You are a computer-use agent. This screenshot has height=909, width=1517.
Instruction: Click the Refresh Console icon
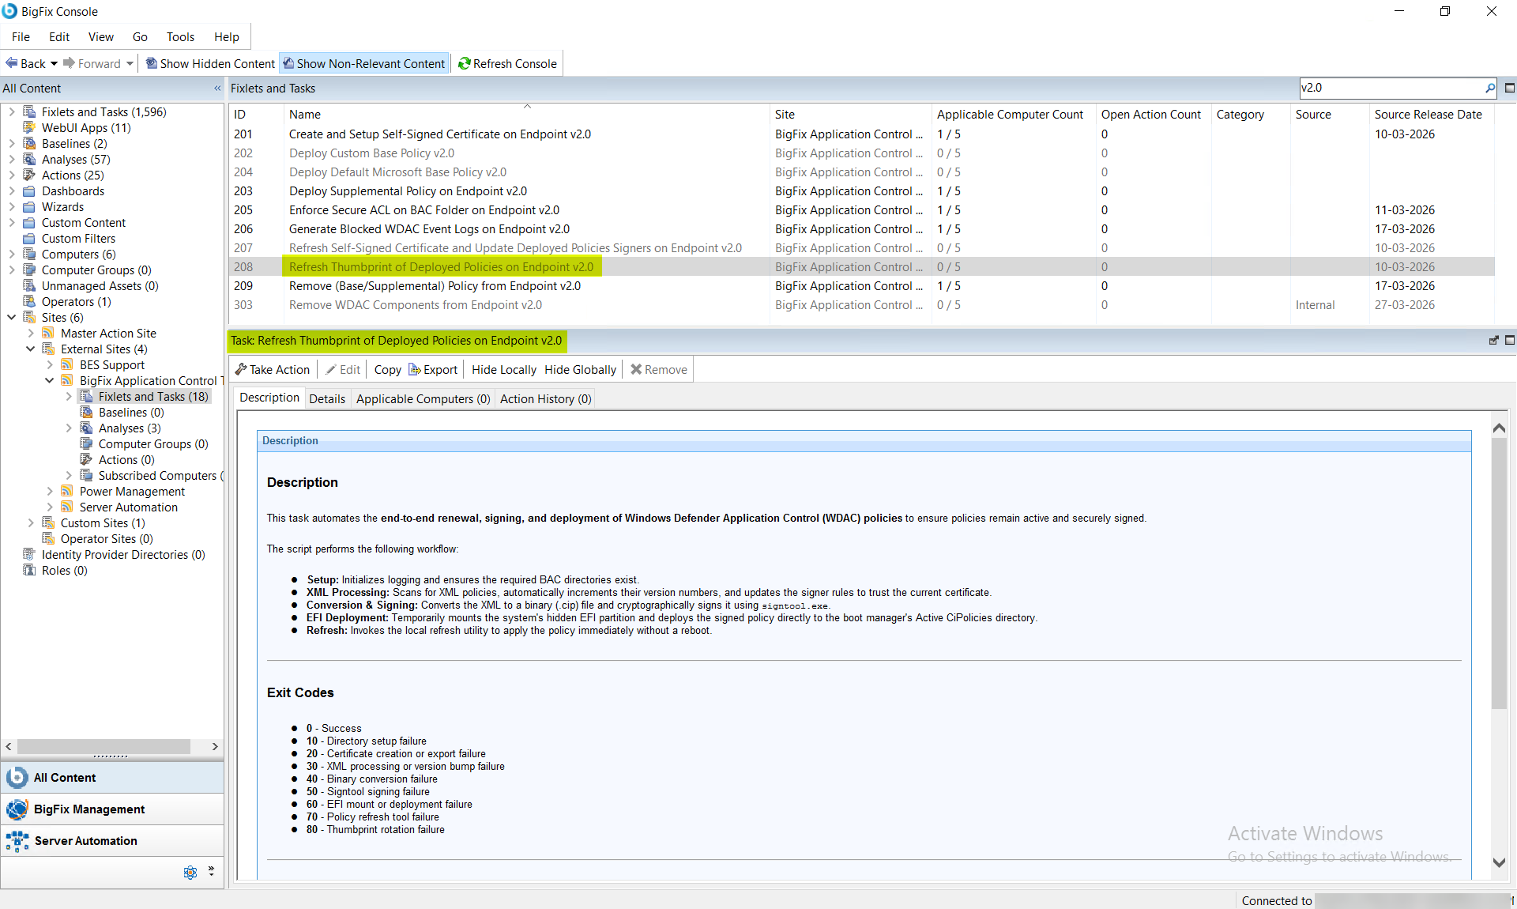[465, 63]
